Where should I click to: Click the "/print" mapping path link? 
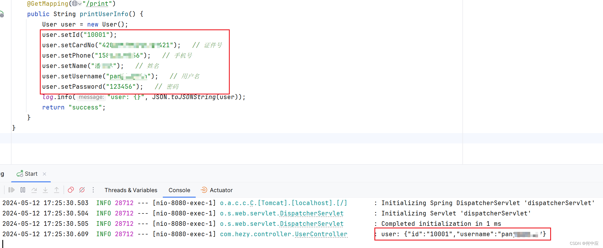(x=97, y=4)
